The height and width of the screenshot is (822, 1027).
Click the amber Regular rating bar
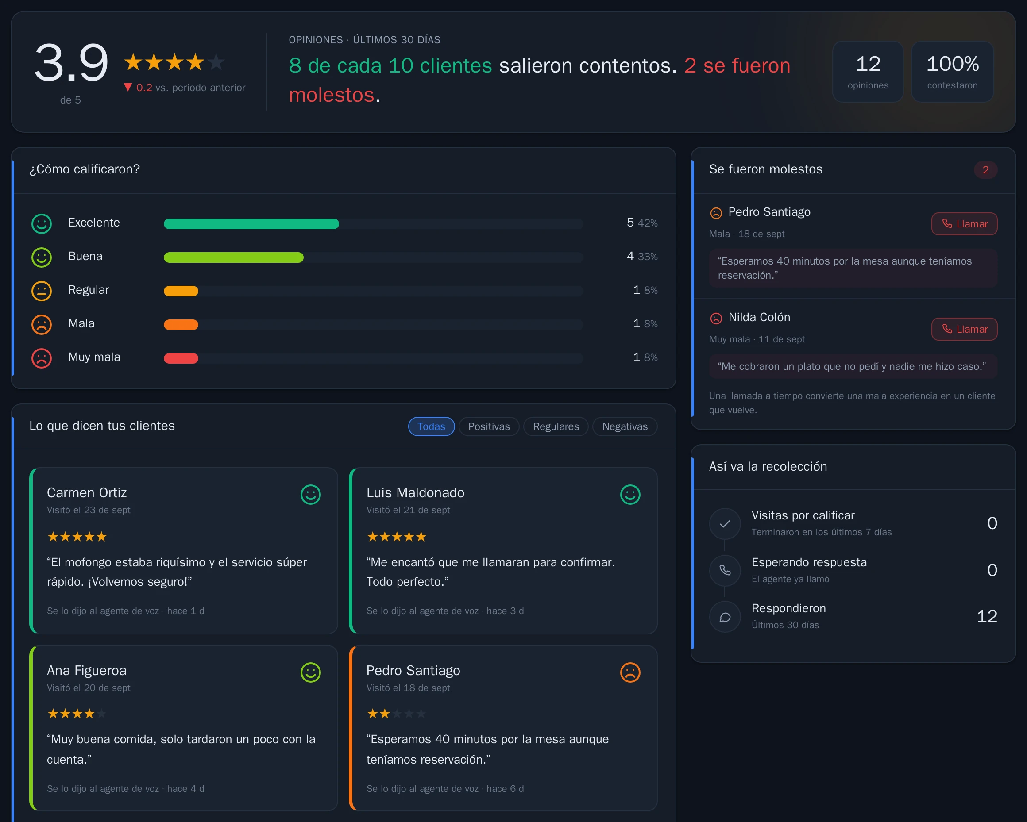coord(181,290)
